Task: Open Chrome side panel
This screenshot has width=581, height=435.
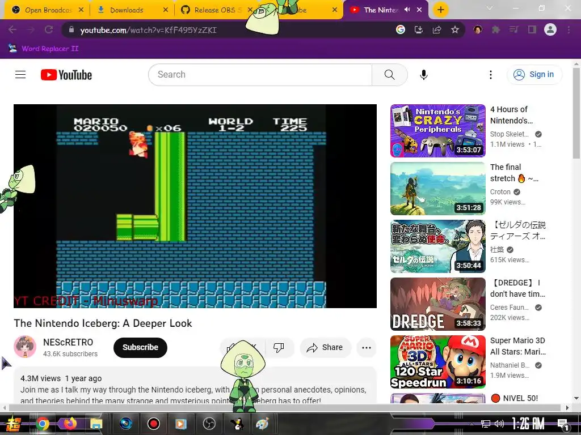Action: tap(532, 29)
